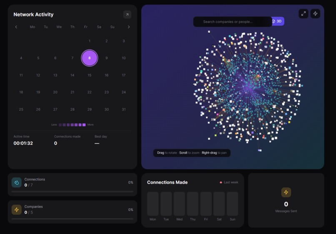Click the Companies 0 / 5 value
This screenshot has width=336, height=234.
tap(28, 212)
